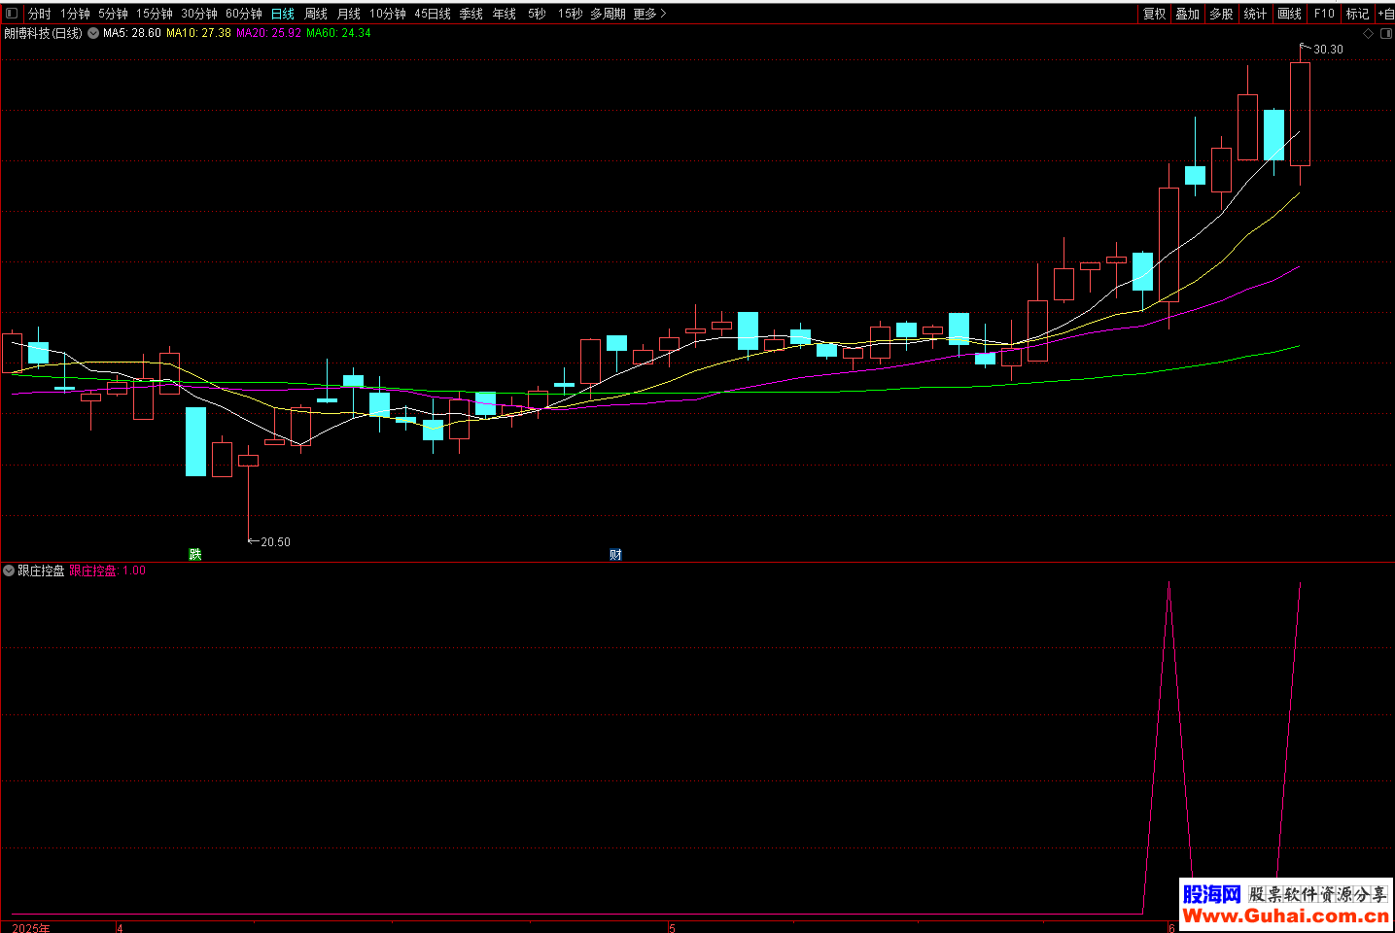Image resolution: width=1395 pixels, height=933 pixels.
Task: Select the 45日线 period tab
Action: (x=433, y=14)
